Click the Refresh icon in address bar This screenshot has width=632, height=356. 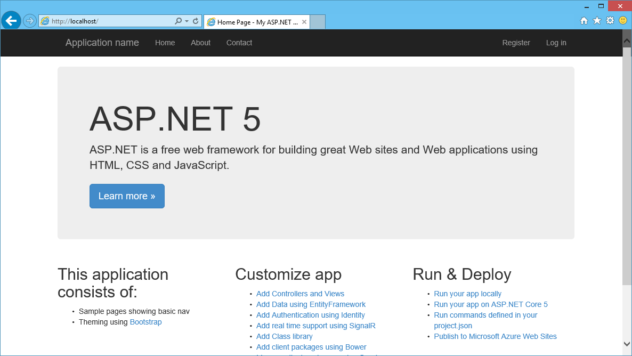196,21
